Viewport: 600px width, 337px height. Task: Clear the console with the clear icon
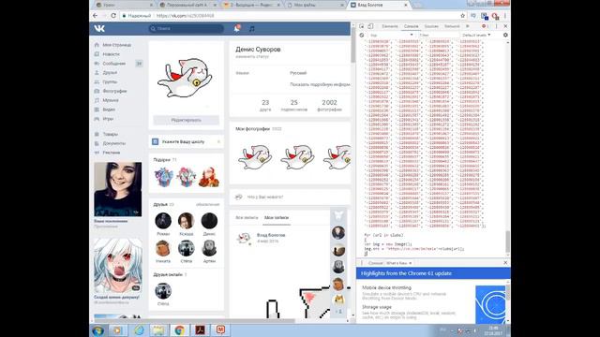coord(362,36)
